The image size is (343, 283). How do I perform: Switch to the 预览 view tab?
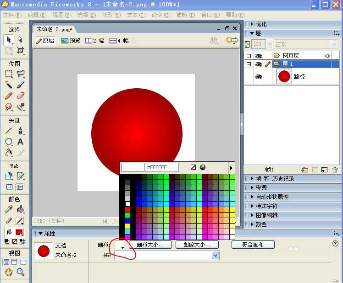71,41
